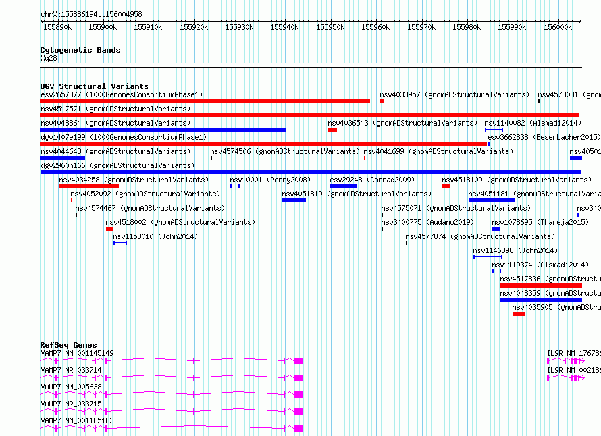Click nsv1078695 (Thareja2015) variant label
The height and width of the screenshot is (436, 601).
(540, 222)
